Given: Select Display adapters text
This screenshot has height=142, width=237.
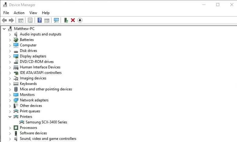Looking at the screenshot, I should point(33,56).
